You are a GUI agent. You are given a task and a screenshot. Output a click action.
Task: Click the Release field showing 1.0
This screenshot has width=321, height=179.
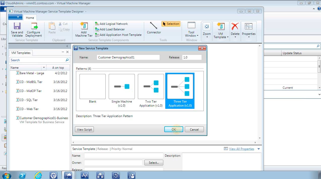click(x=192, y=57)
